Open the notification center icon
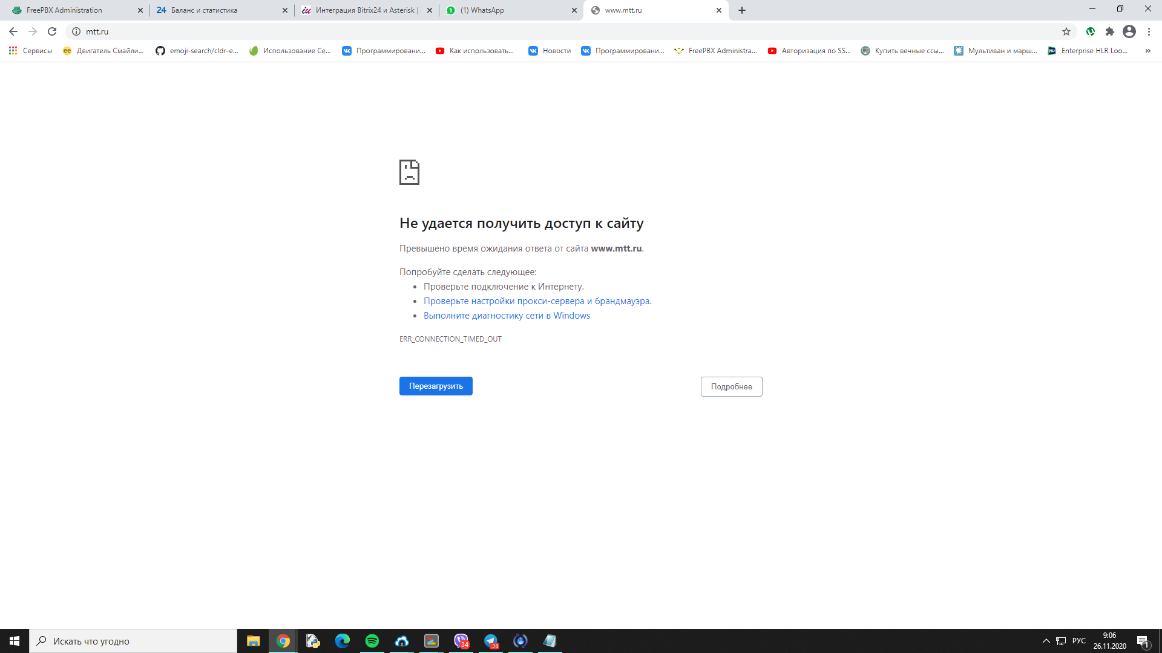 pyautogui.click(x=1143, y=641)
